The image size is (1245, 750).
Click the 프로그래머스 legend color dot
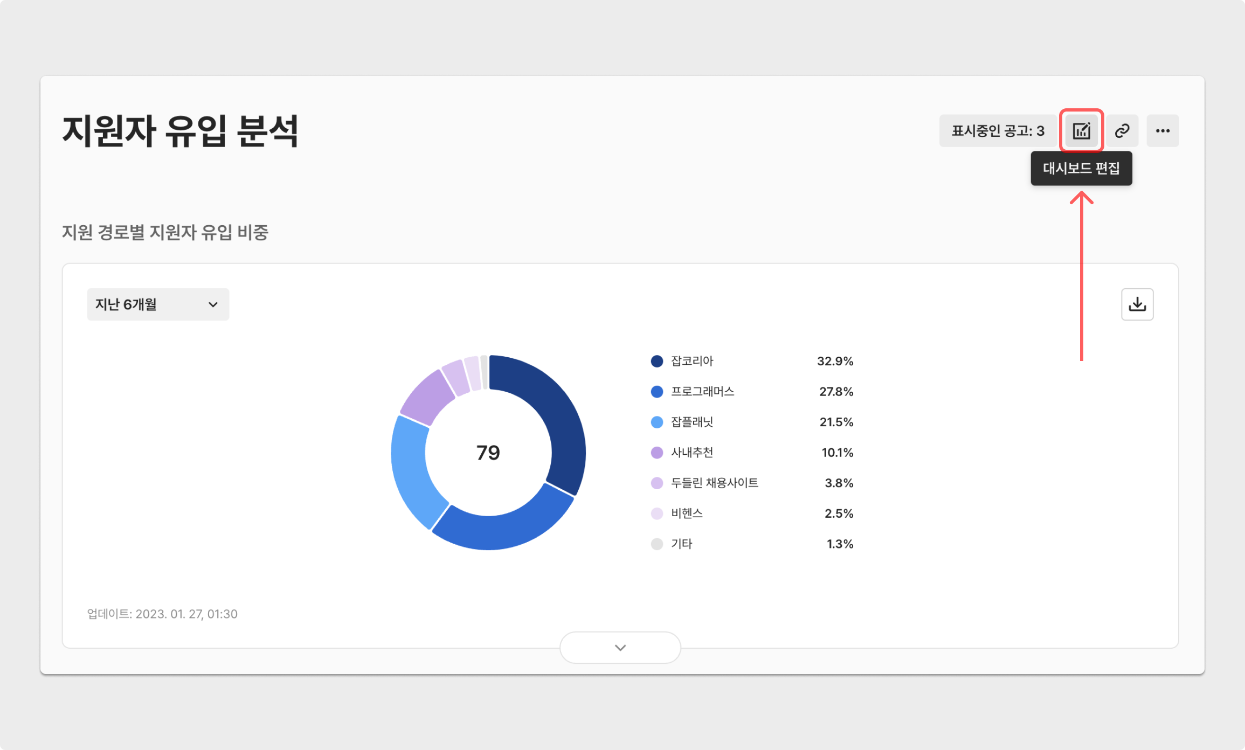tap(656, 392)
